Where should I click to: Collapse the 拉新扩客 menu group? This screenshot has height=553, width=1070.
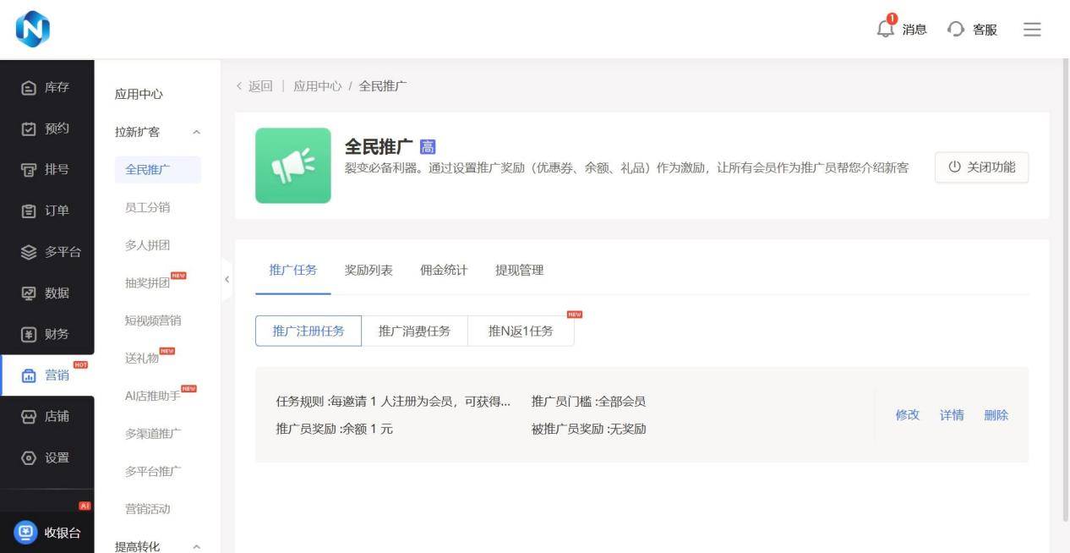pyautogui.click(x=196, y=133)
